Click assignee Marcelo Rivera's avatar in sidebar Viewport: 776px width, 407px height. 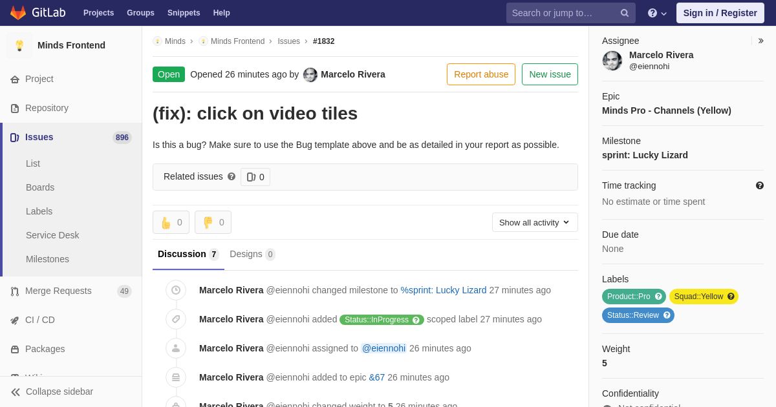point(612,61)
